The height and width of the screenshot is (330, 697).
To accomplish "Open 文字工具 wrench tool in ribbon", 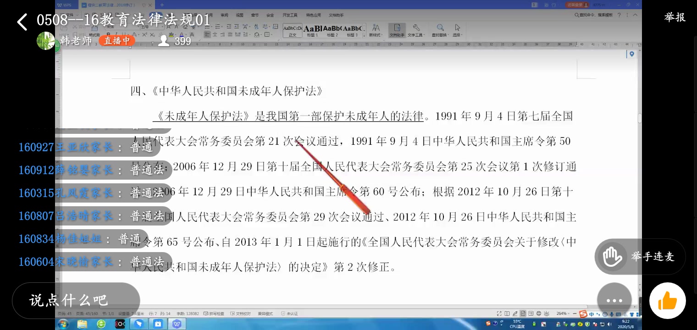I will pyautogui.click(x=416, y=30).
